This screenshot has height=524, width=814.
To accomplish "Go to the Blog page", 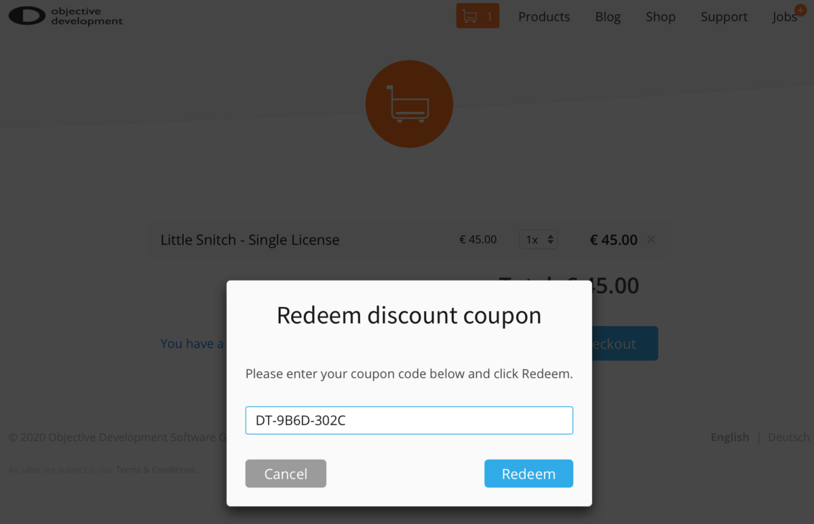I will pyautogui.click(x=608, y=17).
